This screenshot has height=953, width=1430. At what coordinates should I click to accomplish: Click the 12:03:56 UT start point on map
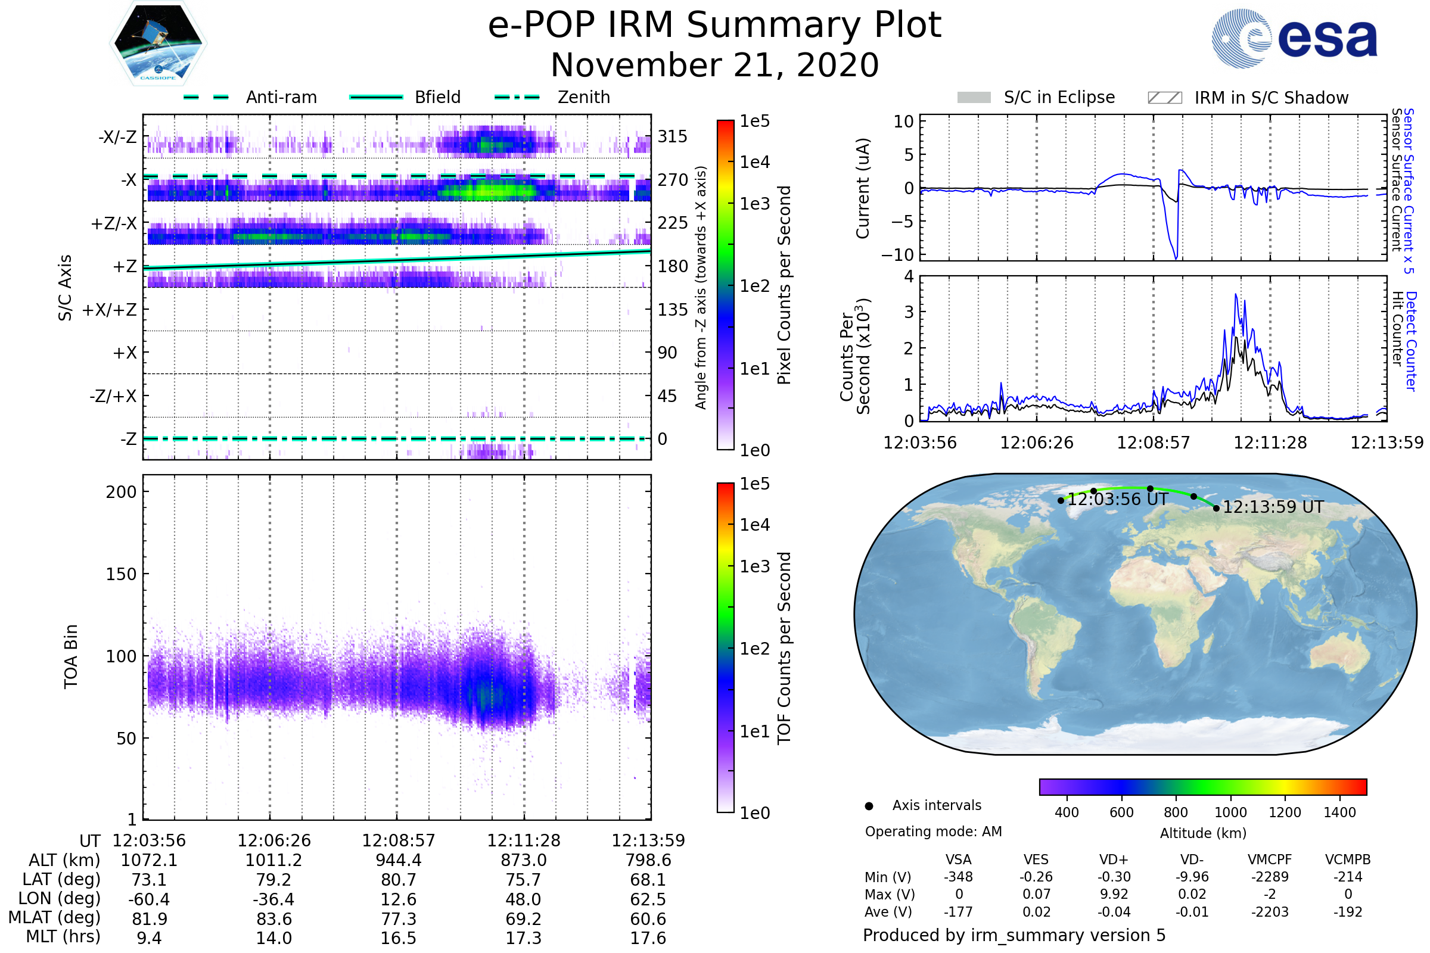(x=1061, y=501)
